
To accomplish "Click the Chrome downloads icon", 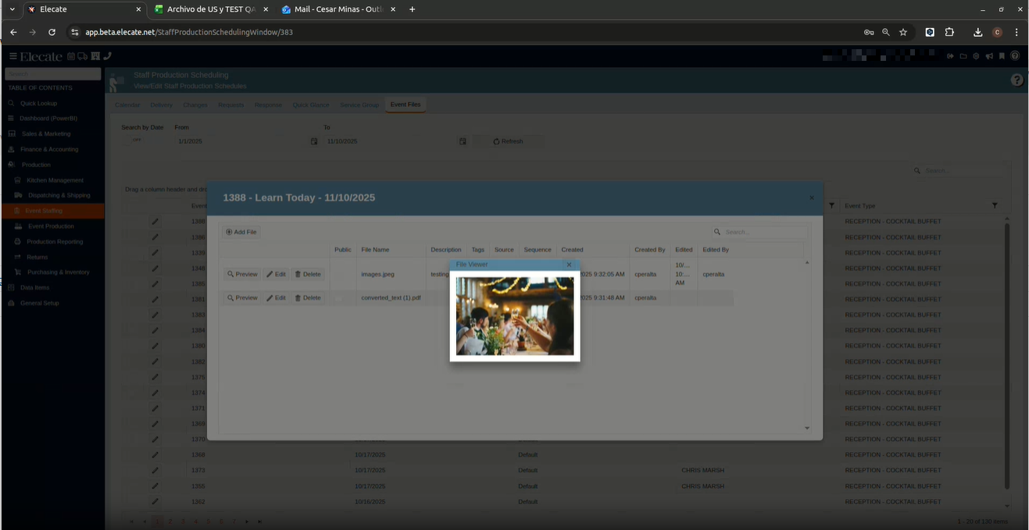I will 977,32.
